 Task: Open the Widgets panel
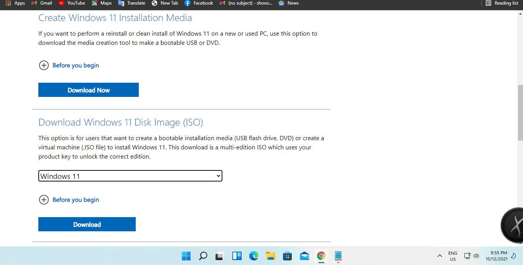pos(237,256)
